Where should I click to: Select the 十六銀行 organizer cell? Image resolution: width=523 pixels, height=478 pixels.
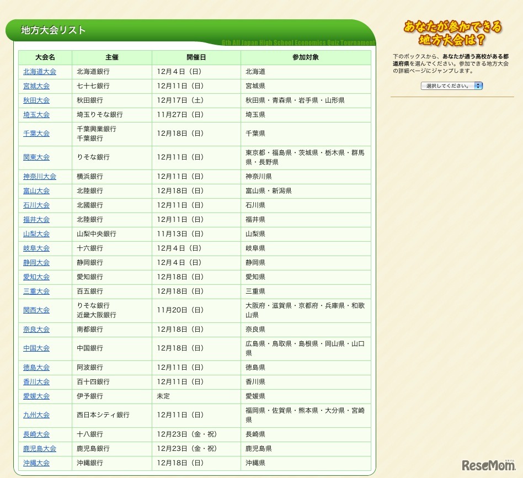(x=112, y=248)
